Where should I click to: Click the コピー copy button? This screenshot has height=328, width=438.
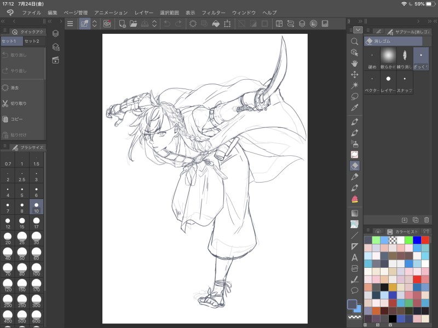[x=16, y=119]
